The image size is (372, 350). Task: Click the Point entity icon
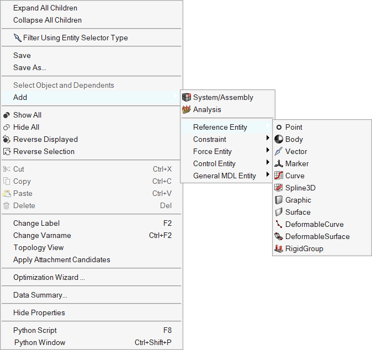[279, 128]
